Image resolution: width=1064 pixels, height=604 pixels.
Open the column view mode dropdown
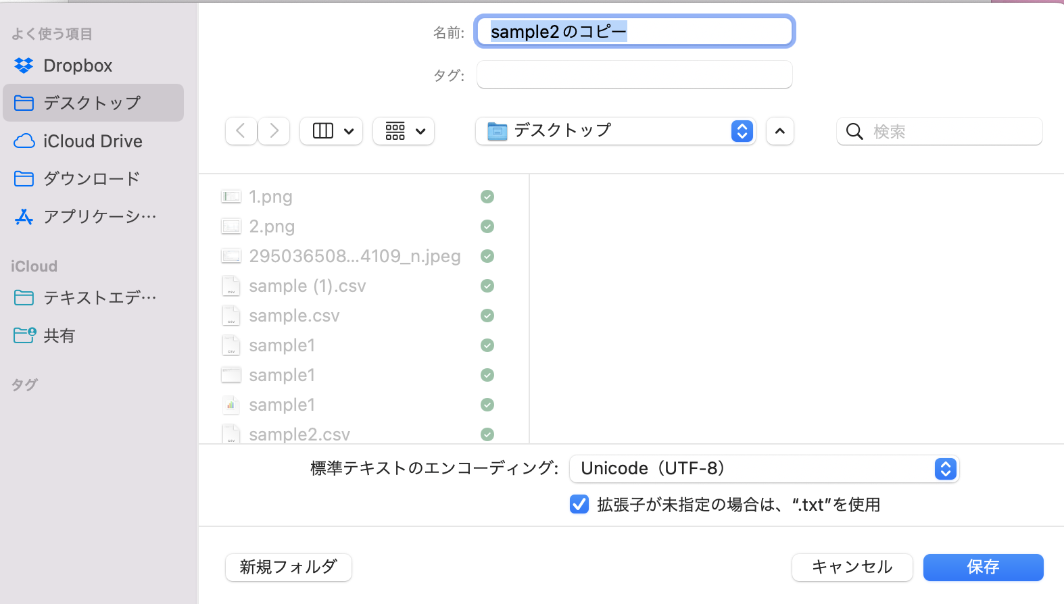point(331,131)
